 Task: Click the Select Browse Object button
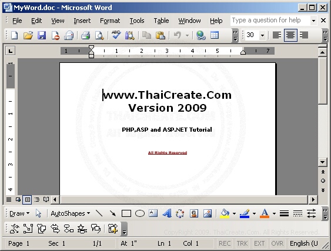click(x=323, y=181)
